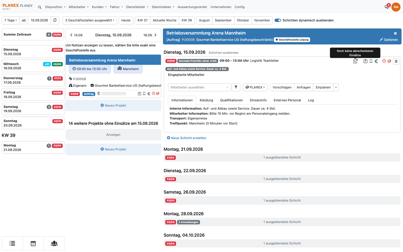Click 'Schichten ausblenden' link
403x252 pixels.
click(x=224, y=53)
